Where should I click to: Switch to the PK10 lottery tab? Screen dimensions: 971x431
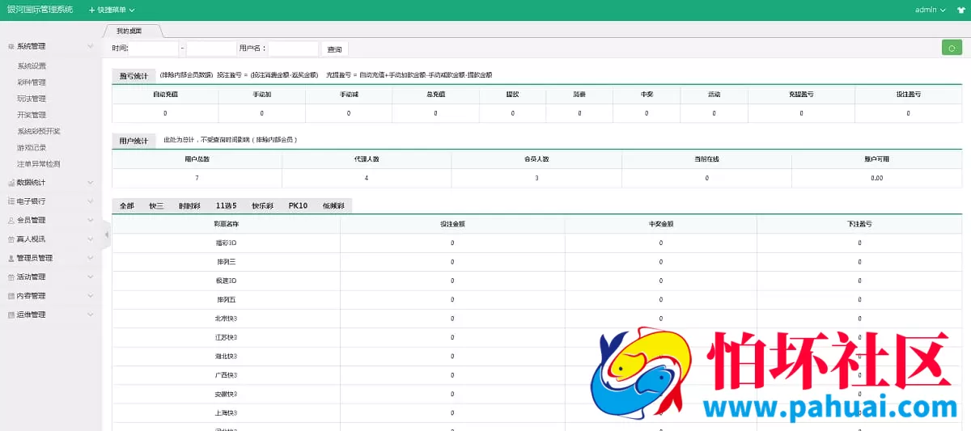coord(298,206)
